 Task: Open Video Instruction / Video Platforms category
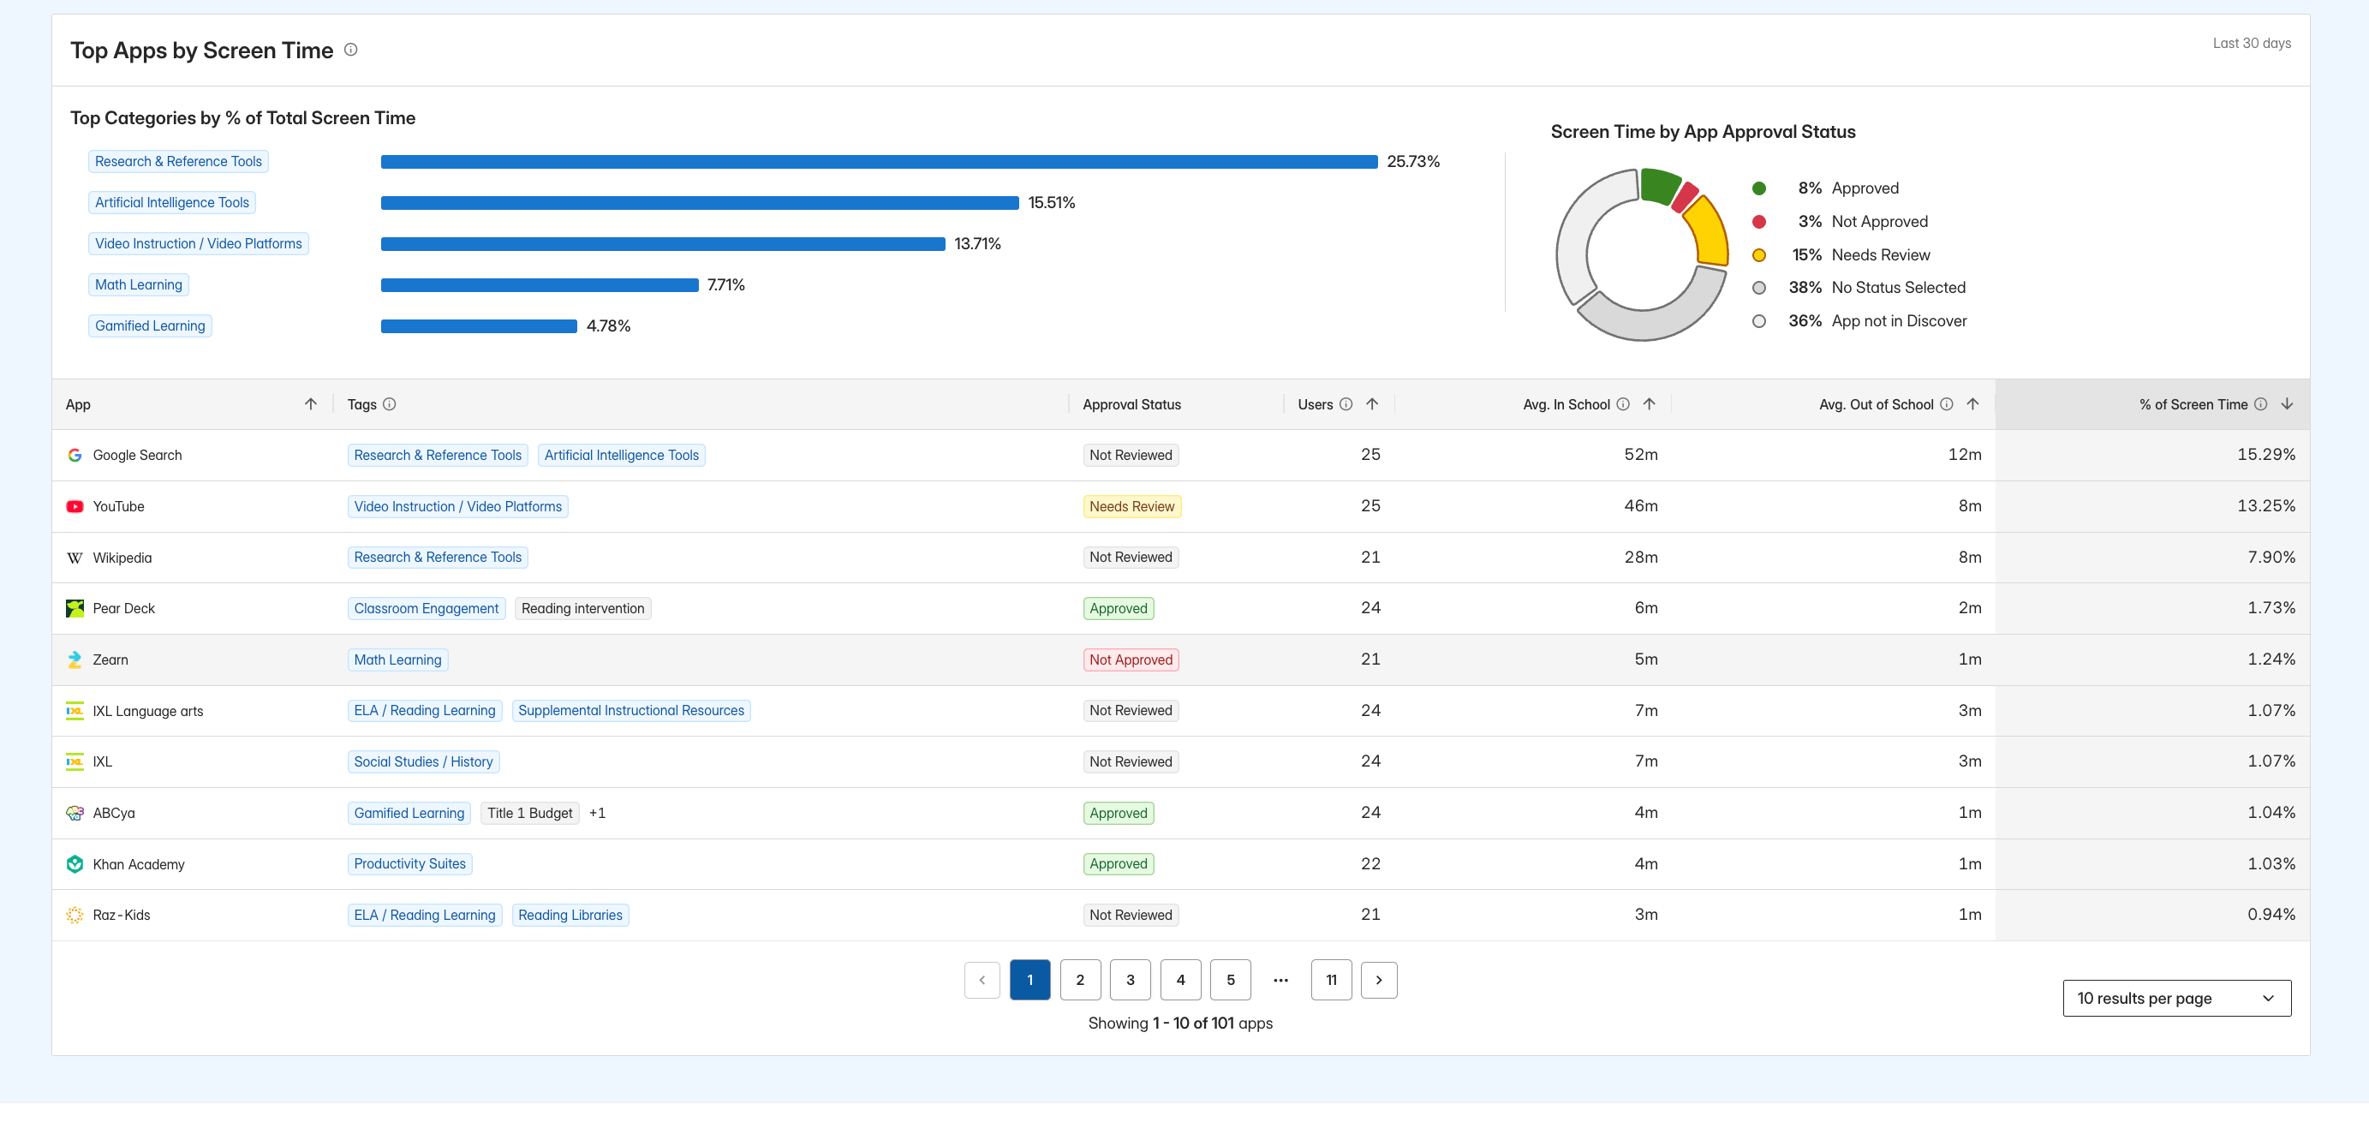[199, 244]
